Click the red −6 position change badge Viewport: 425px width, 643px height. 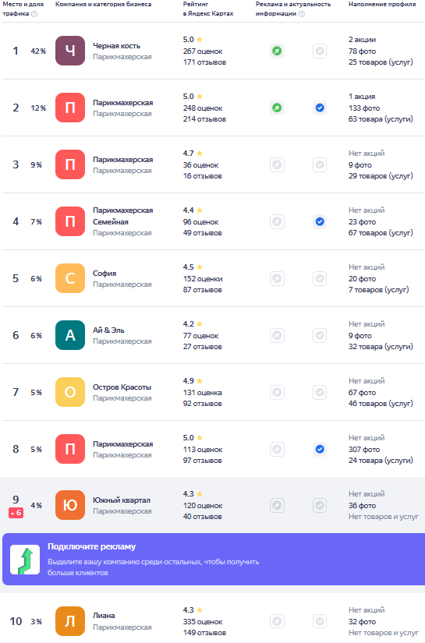(16, 513)
